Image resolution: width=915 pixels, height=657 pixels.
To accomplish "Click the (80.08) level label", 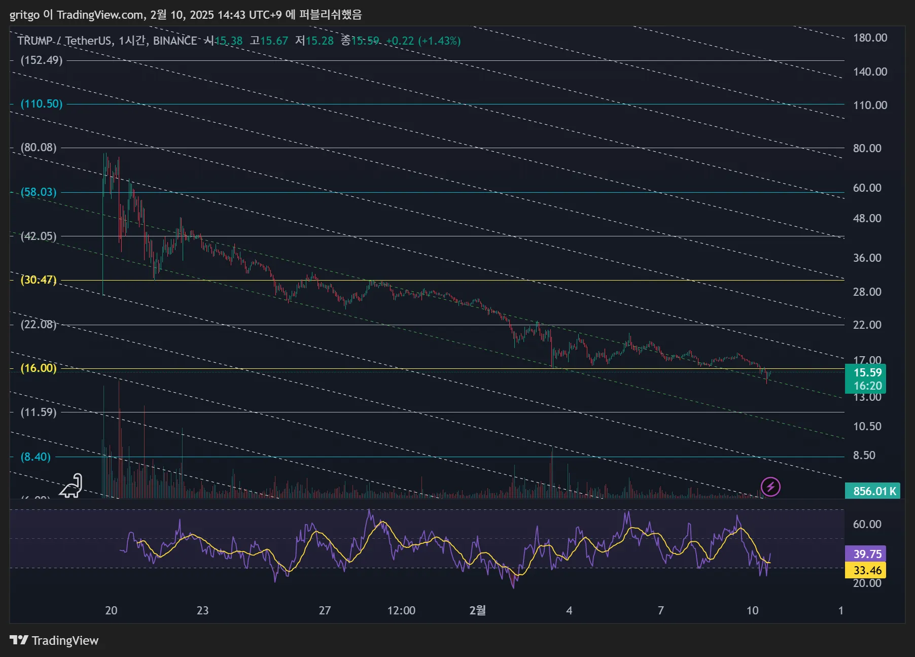I will click(x=39, y=148).
